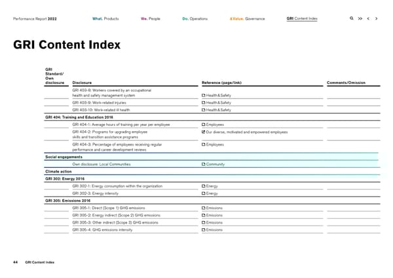393x278 pixels.
Task: Open the Do. Operations section
Action: [x=195, y=18]
